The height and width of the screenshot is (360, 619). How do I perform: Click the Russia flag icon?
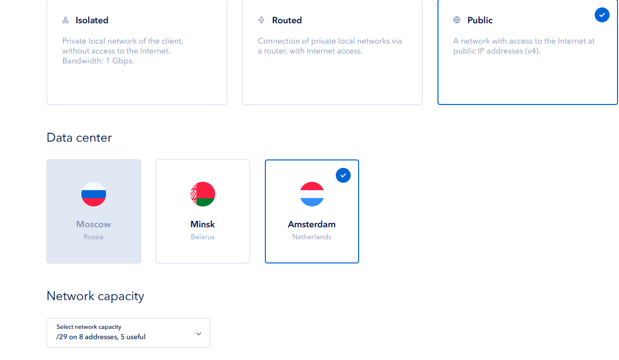pos(94,194)
